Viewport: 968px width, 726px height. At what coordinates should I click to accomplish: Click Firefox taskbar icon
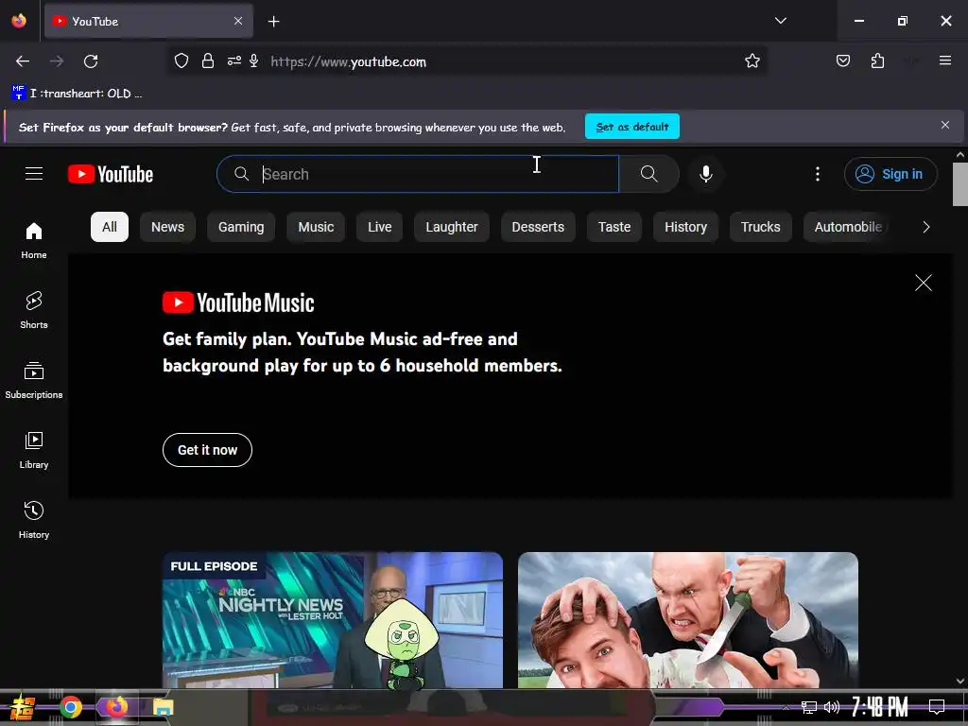point(116,707)
